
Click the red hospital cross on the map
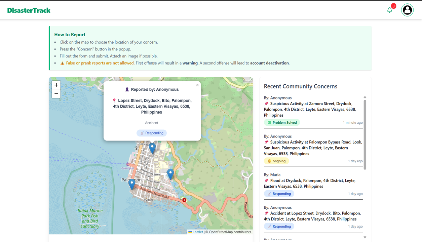184,200
